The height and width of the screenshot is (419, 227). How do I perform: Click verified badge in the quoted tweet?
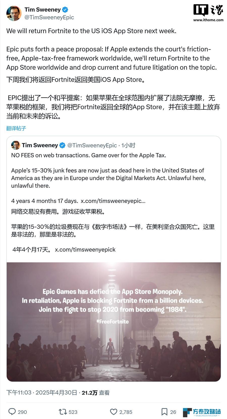coord(62,145)
